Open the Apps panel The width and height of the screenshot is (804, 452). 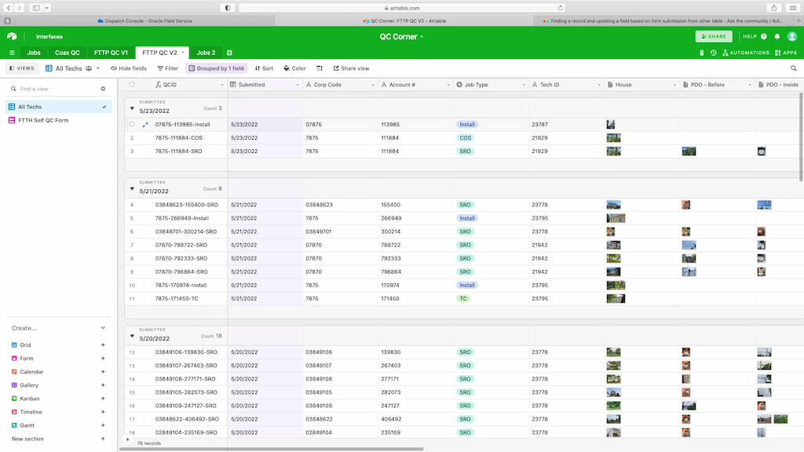[x=784, y=53]
